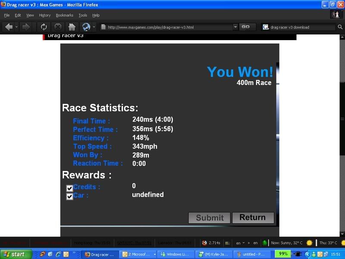Click the small flag icon in status bar
Viewport: 345px width, 259px height.
228,243
